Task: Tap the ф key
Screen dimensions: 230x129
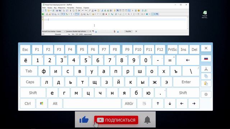Action: click(44, 71)
